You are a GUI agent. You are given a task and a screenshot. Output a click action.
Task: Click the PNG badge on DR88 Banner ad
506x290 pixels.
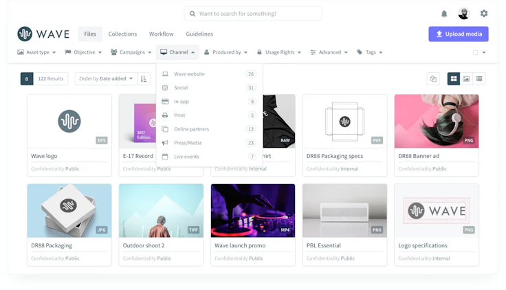click(x=469, y=140)
